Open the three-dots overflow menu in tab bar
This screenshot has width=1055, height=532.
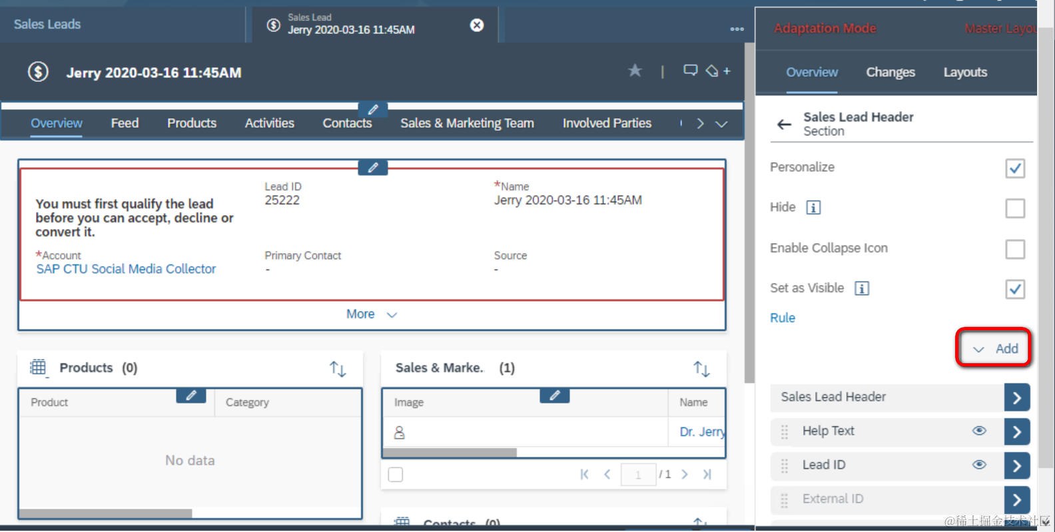click(737, 29)
